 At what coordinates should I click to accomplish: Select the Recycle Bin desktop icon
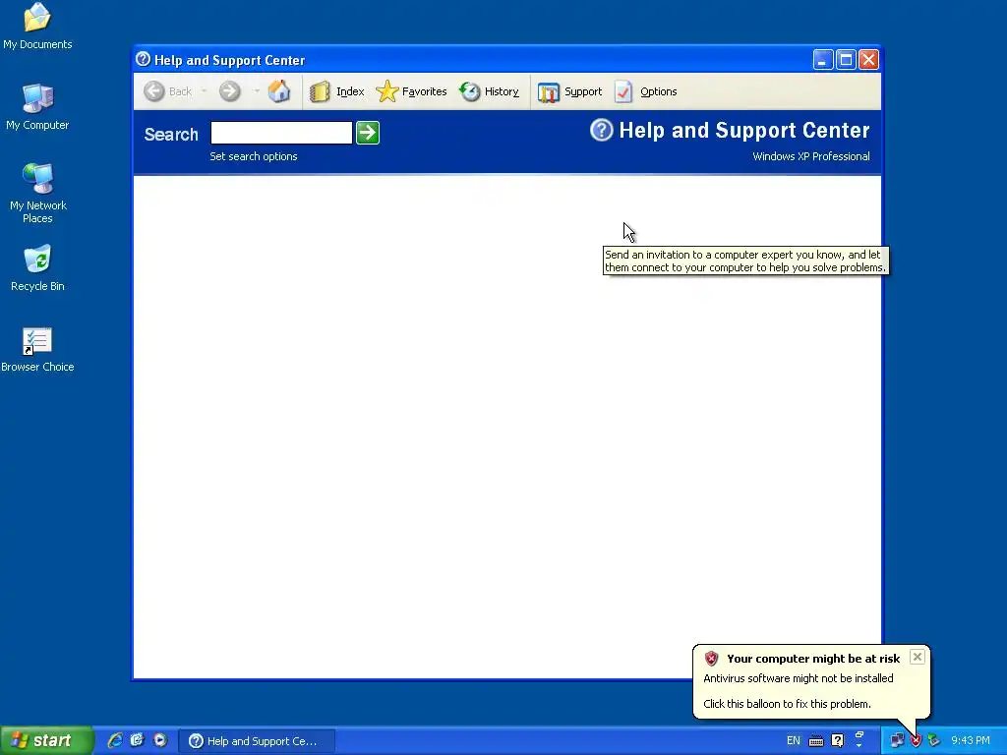[37, 267]
